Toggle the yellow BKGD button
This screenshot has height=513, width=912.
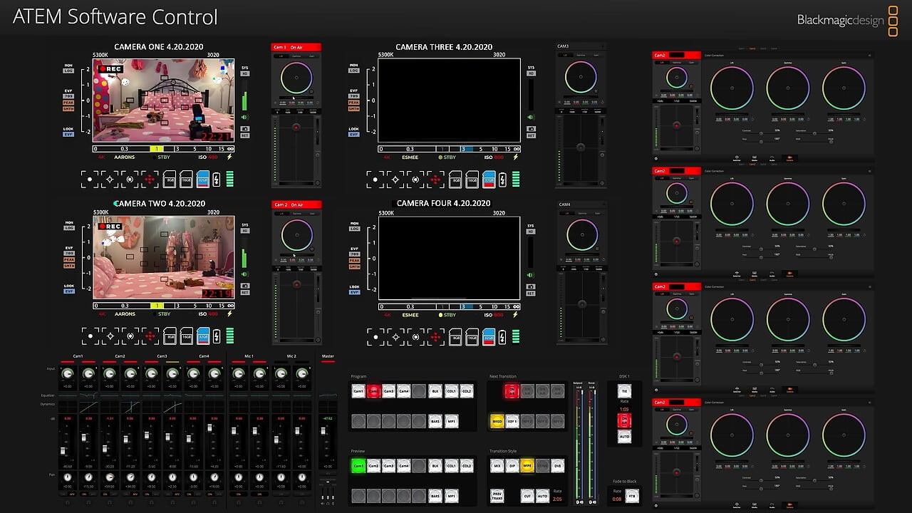click(497, 421)
